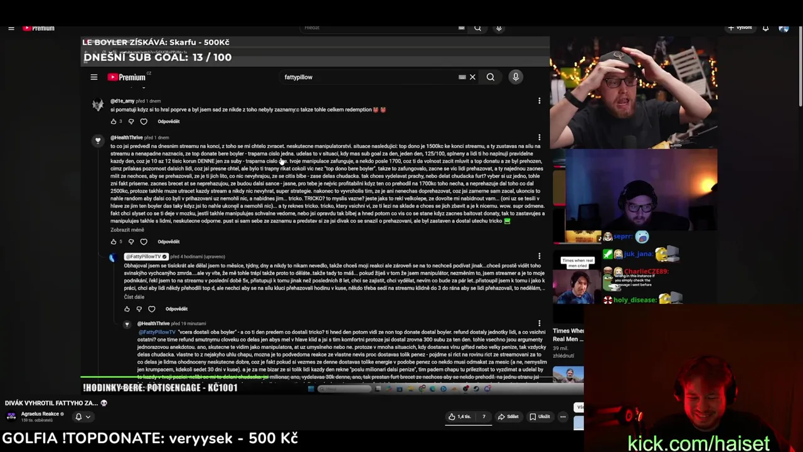Click the d1e_amy username link

pyautogui.click(x=122, y=101)
